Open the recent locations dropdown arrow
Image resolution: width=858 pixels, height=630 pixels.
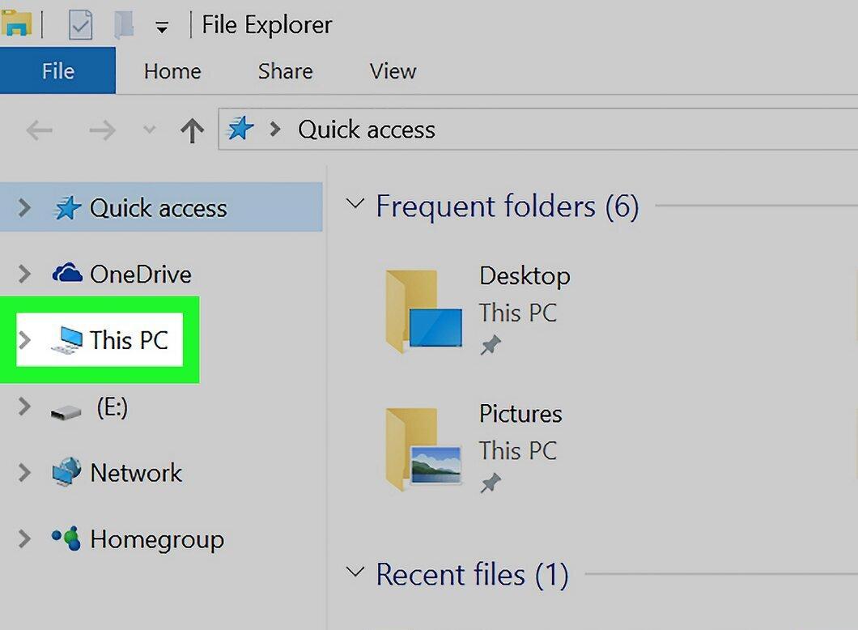(x=149, y=130)
